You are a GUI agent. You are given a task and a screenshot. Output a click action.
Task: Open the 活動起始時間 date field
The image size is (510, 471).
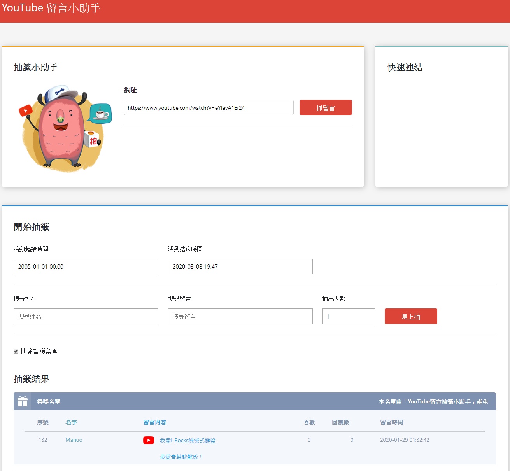tap(86, 266)
